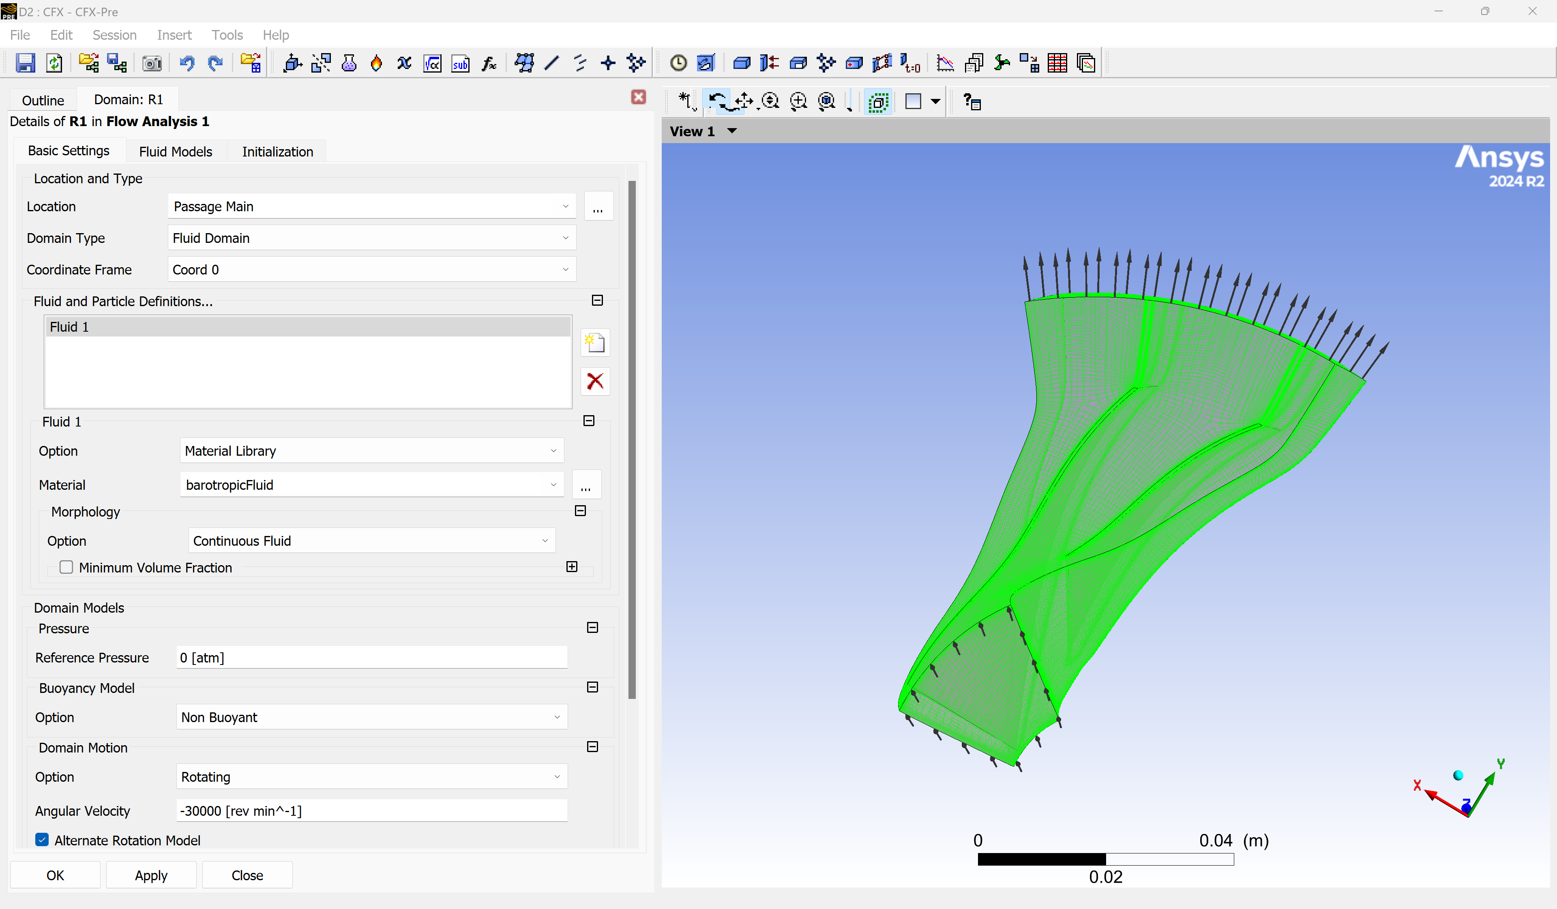Click the Solver Control graph icon
Screen dimensions: 1557x909
click(945, 63)
